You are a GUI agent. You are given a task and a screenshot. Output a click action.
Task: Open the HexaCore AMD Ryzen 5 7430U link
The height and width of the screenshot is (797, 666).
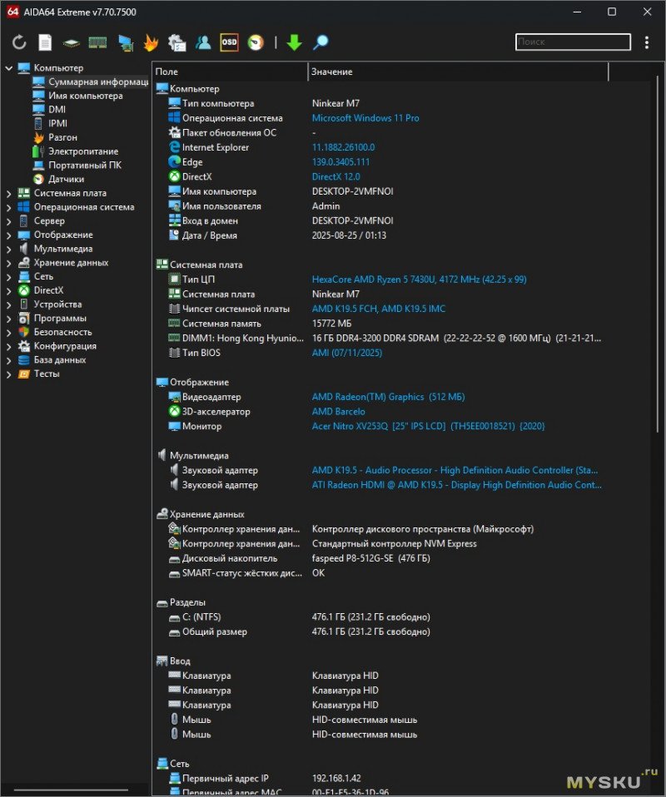(x=420, y=279)
